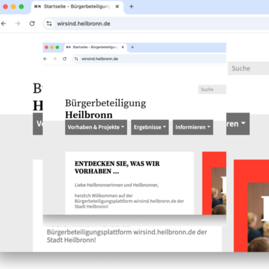The height and width of the screenshot is (269, 269).
Task: Expand the Informieren dropdown menu
Action: coord(193,127)
